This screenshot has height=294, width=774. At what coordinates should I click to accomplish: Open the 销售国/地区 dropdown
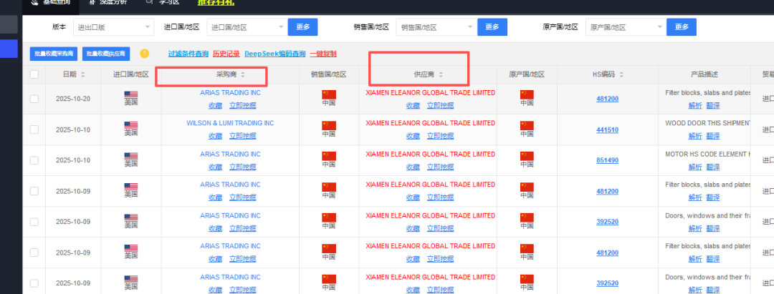click(436, 28)
